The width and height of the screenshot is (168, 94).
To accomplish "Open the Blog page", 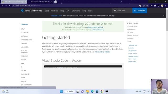I will pyautogui.click(x=62, y=11).
